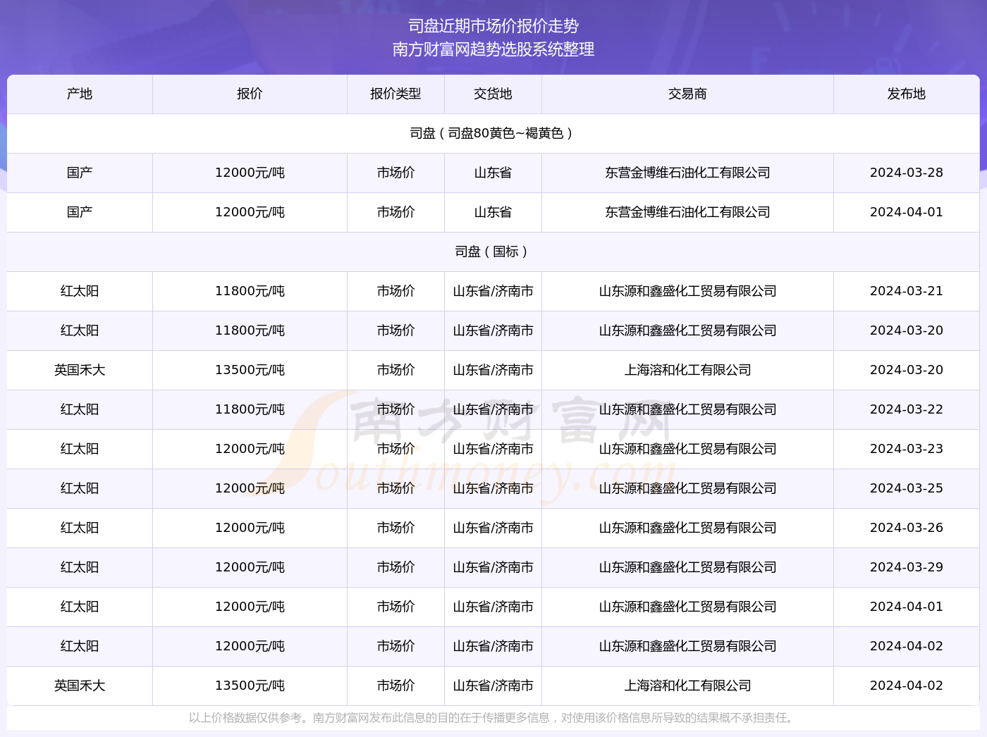This screenshot has width=987, height=737.
Task: Click the date 2024-03-28
Action: pyautogui.click(x=906, y=173)
